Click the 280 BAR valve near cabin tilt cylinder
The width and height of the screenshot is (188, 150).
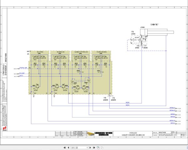click(142, 39)
